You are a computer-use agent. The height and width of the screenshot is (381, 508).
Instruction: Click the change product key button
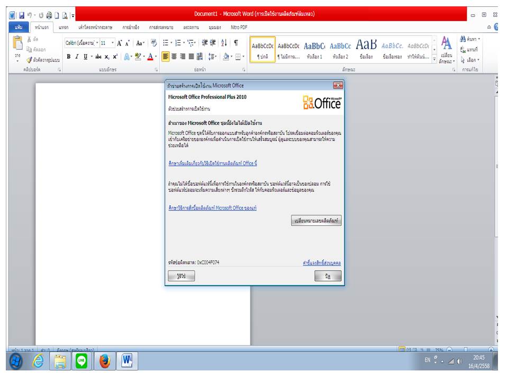316,221
